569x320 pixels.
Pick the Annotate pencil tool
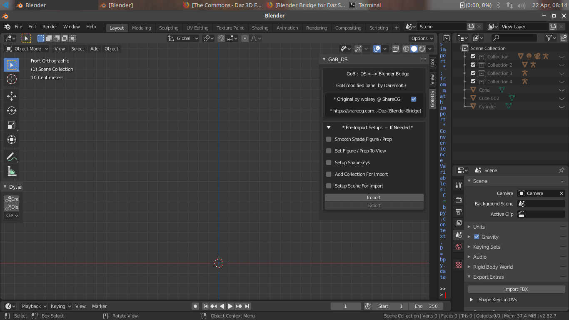coord(12,157)
